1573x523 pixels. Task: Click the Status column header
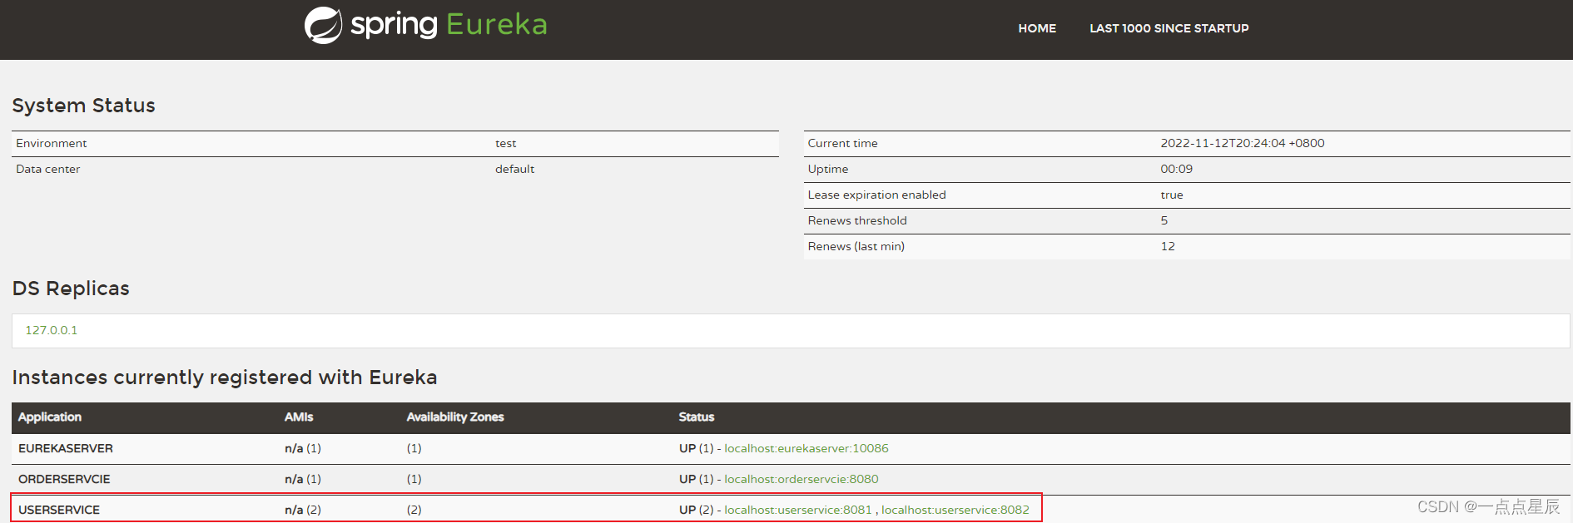(x=697, y=417)
